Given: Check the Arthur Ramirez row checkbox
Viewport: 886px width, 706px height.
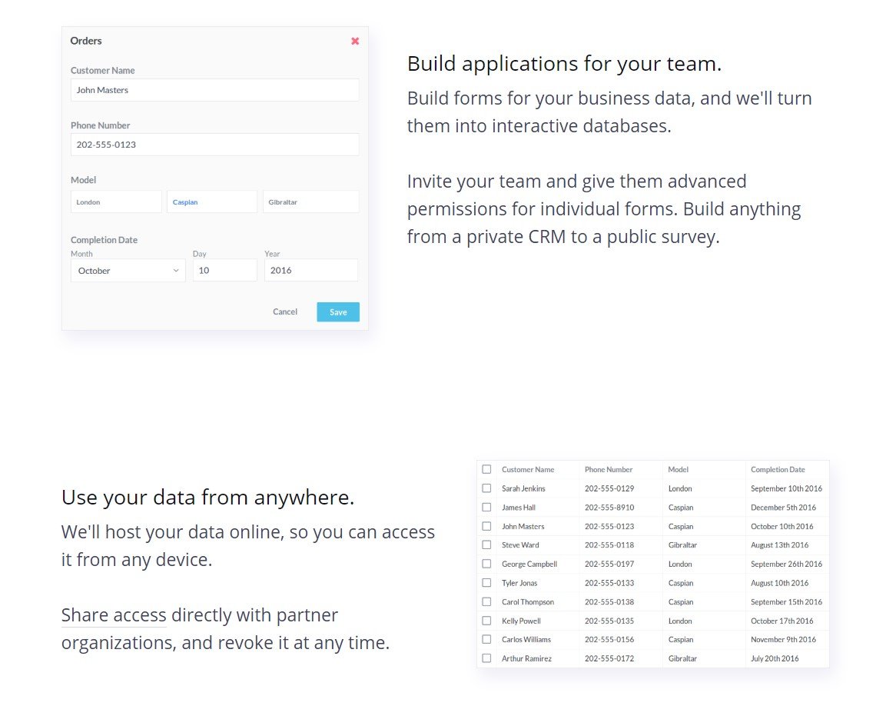Looking at the screenshot, I should click(x=486, y=658).
